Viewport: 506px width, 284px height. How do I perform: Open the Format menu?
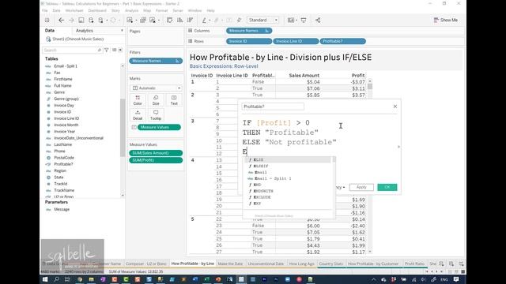click(x=161, y=10)
